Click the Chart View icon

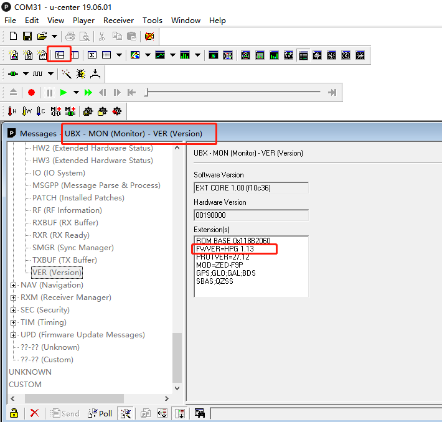tap(135, 55)
